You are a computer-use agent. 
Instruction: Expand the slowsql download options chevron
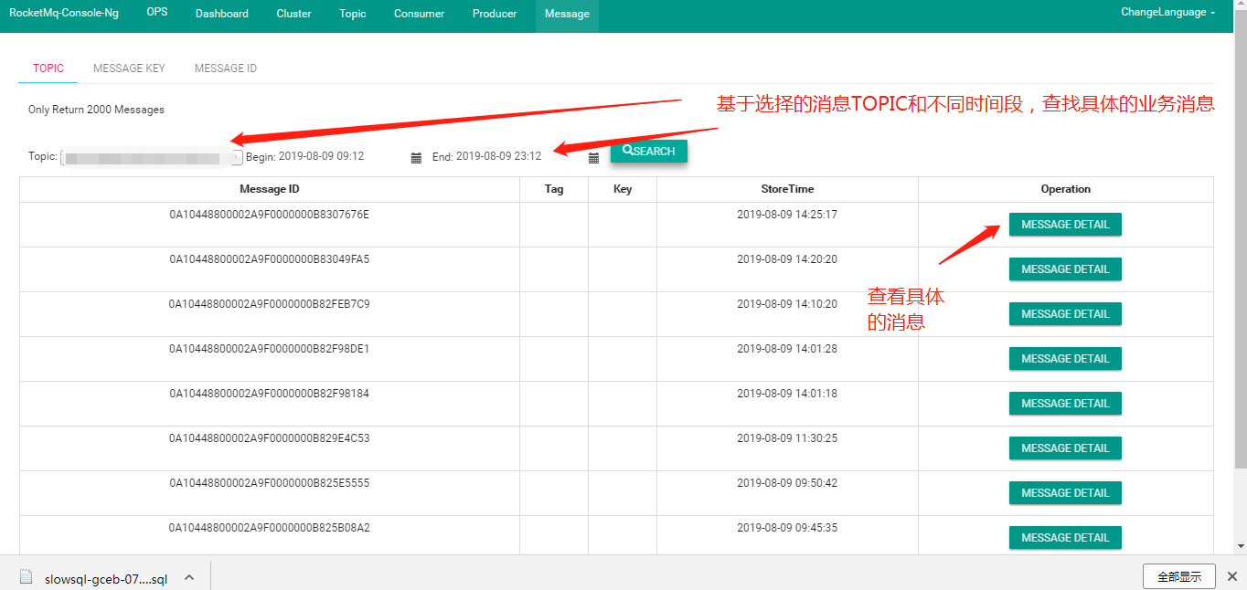coord(189,577)
